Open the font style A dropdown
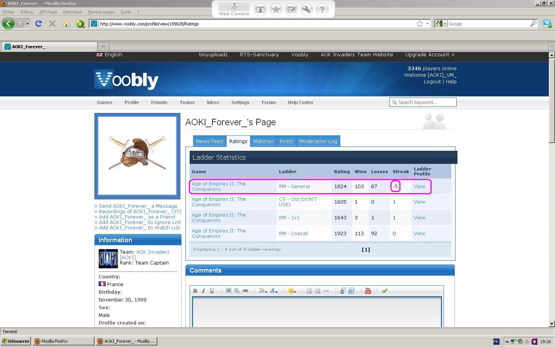 tap(274, 291)
